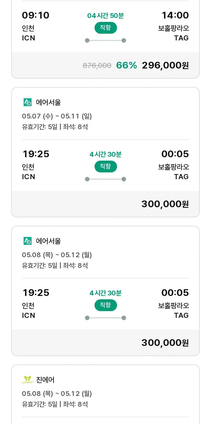Click the struck-through 876,000 original price

(x=97, y=66)
